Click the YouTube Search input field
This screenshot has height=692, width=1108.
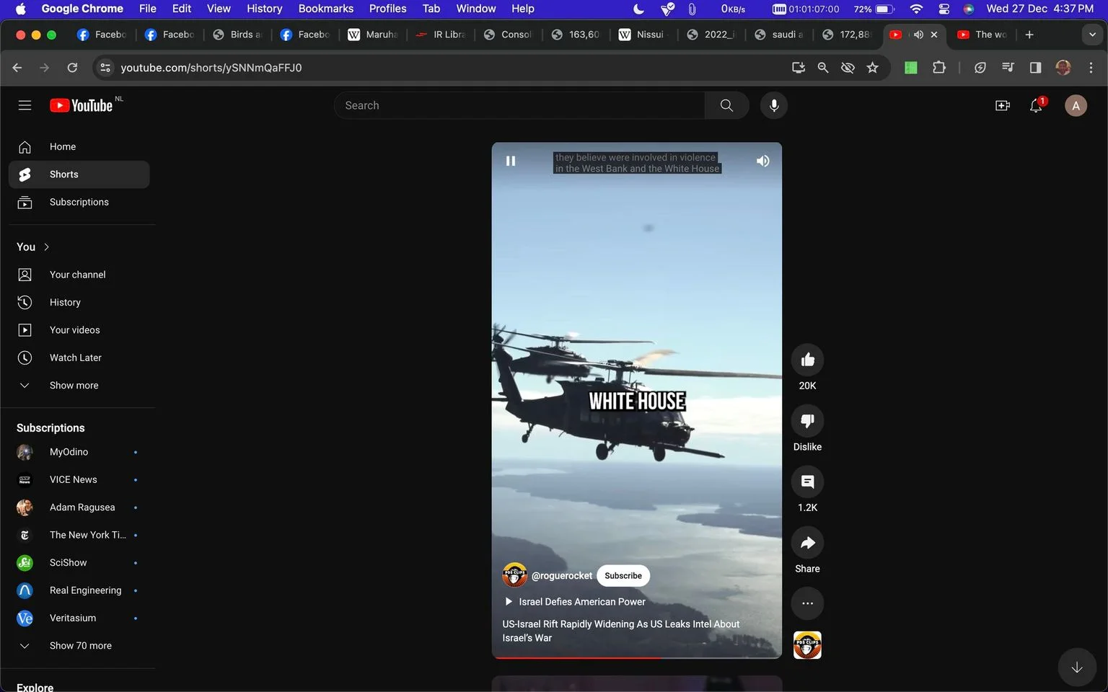(519, 105)
